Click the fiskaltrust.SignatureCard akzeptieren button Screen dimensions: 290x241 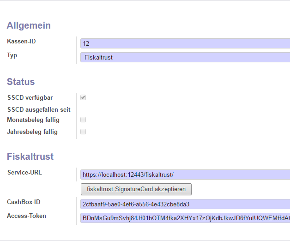pos(136,189)
